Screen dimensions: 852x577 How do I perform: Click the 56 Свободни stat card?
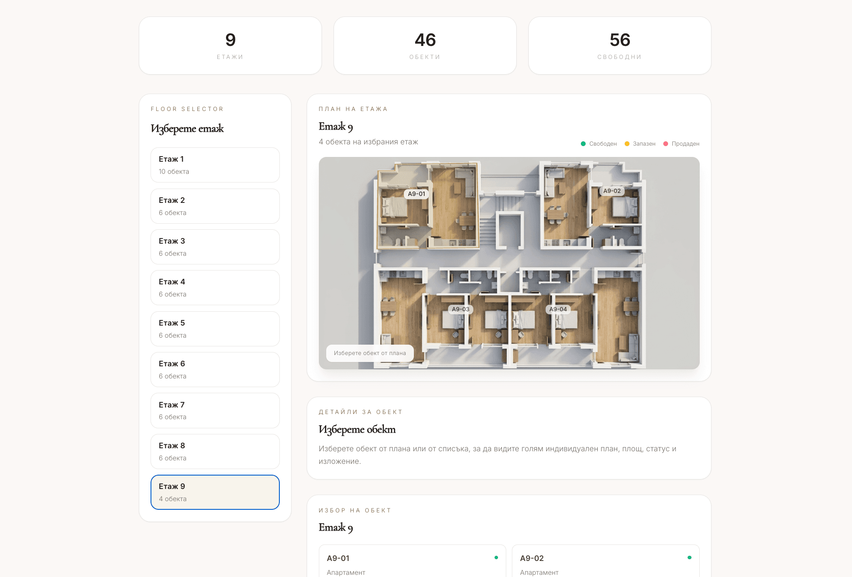620,46
